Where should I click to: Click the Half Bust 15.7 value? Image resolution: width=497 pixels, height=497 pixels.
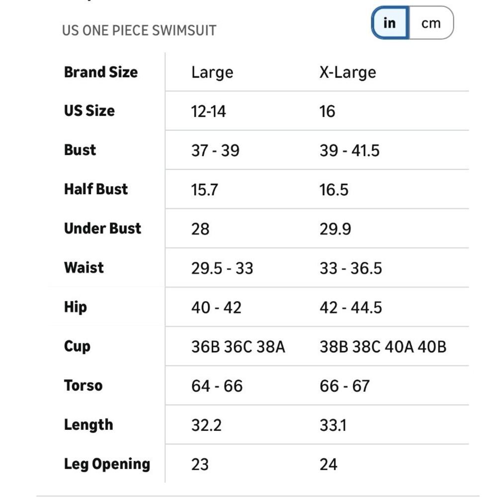click(204, 190)
